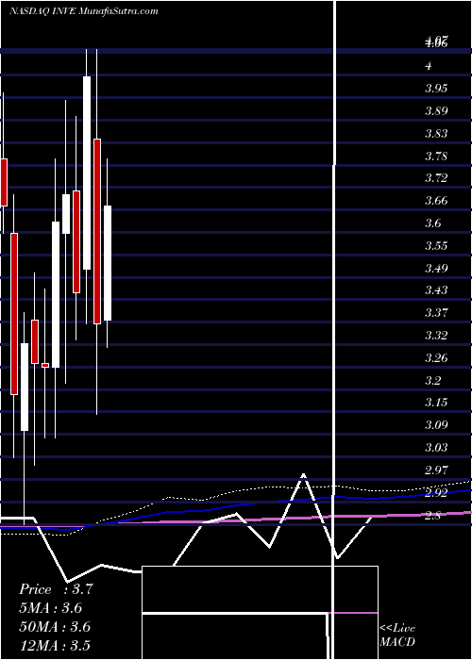Image resolution: width=472 pixels, height=660 pixels.
Task: Click the 3.83 price axis label
Action: [435, 134]
